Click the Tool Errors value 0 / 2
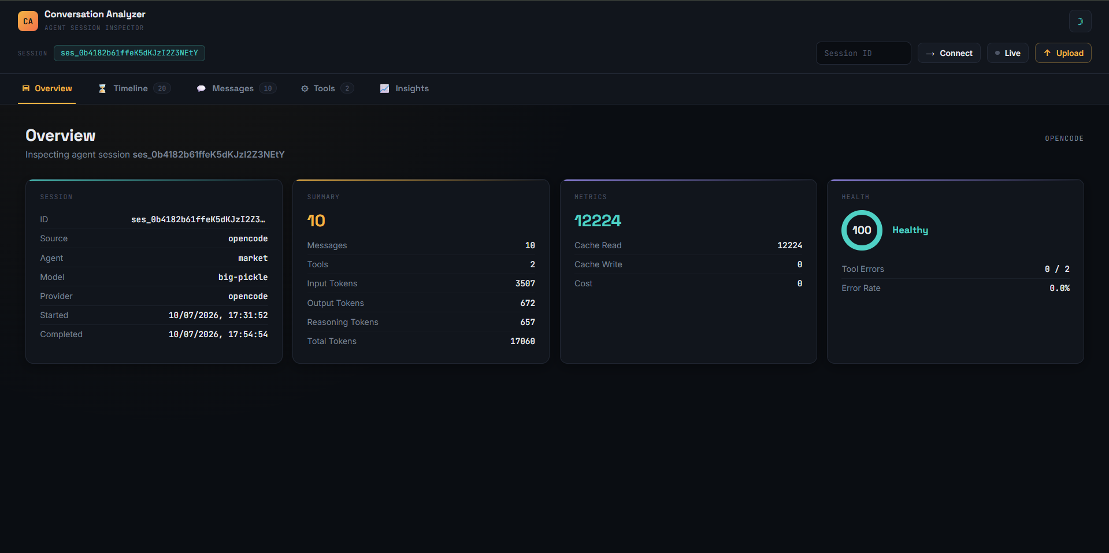 [1057, 269]
